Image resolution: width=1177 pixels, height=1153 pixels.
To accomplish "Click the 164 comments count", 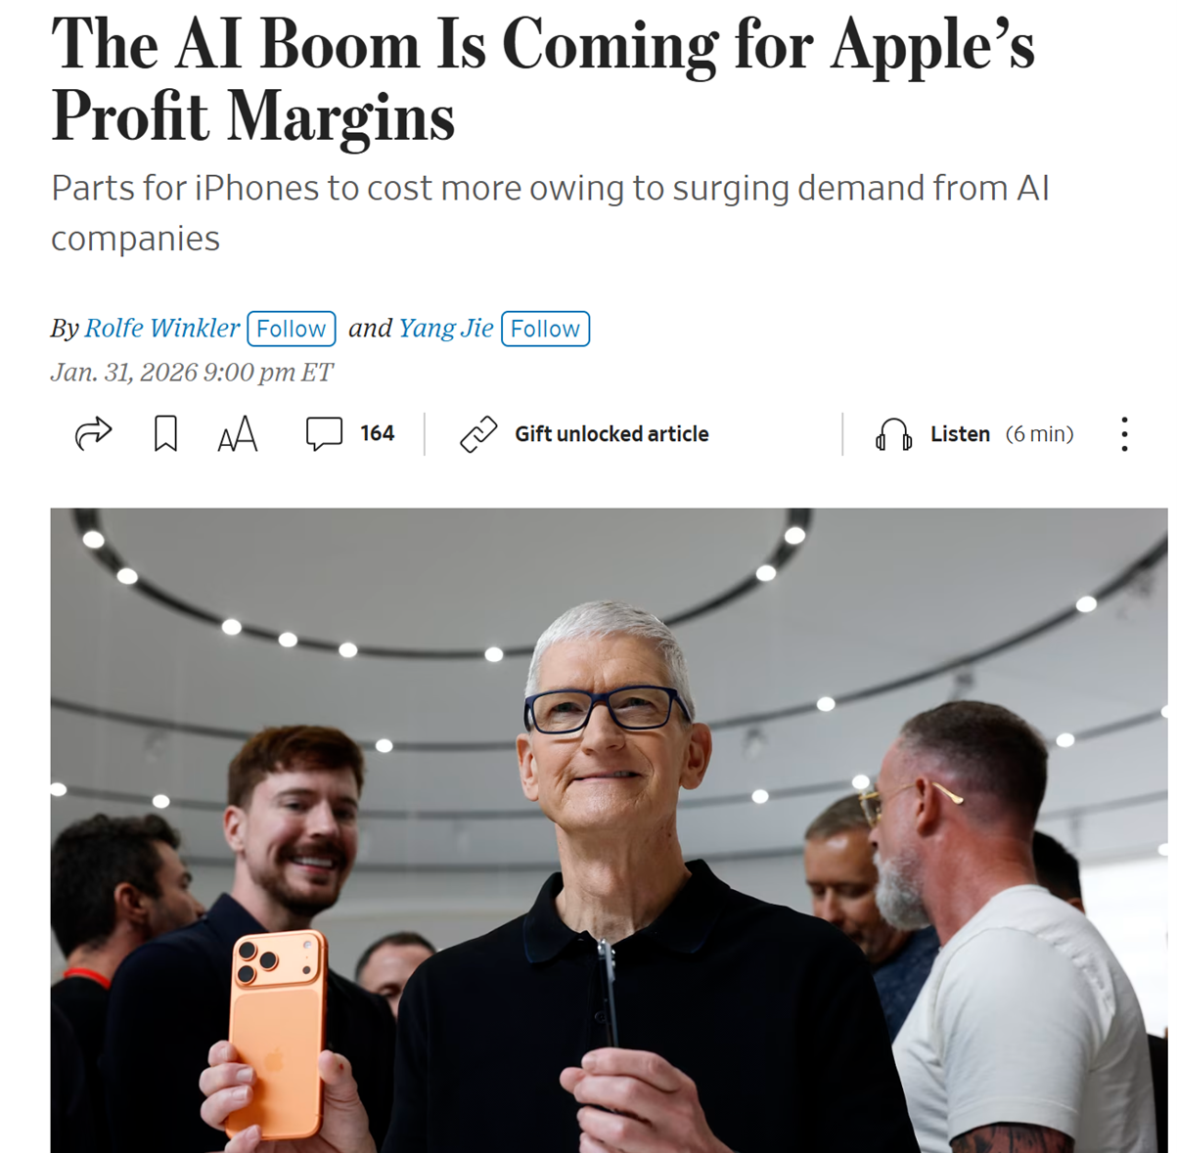I will (377, 433).
